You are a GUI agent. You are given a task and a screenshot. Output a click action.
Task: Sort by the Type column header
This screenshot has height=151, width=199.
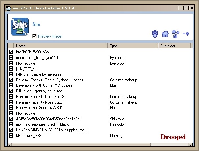tap(133, 46)
